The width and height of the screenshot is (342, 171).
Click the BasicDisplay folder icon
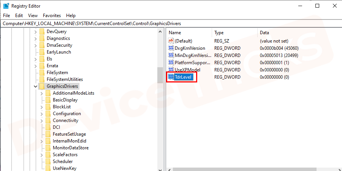(48, 100)
